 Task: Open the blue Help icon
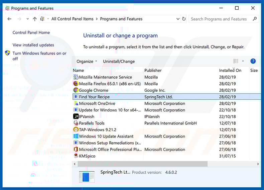tap(253, 61)
